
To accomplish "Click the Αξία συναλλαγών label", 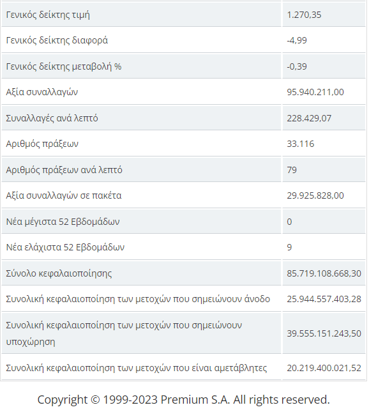I will 42,92.
